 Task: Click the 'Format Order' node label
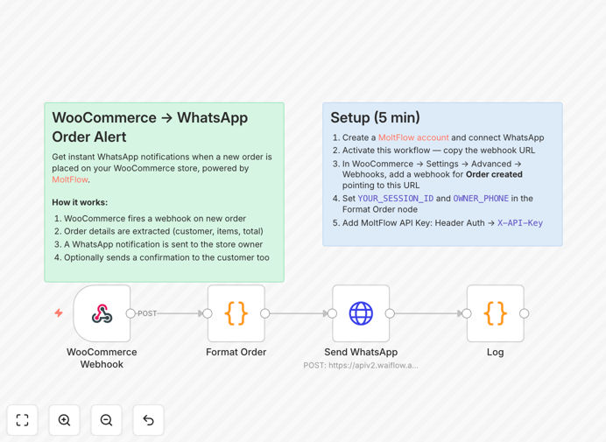pos(236,352)
